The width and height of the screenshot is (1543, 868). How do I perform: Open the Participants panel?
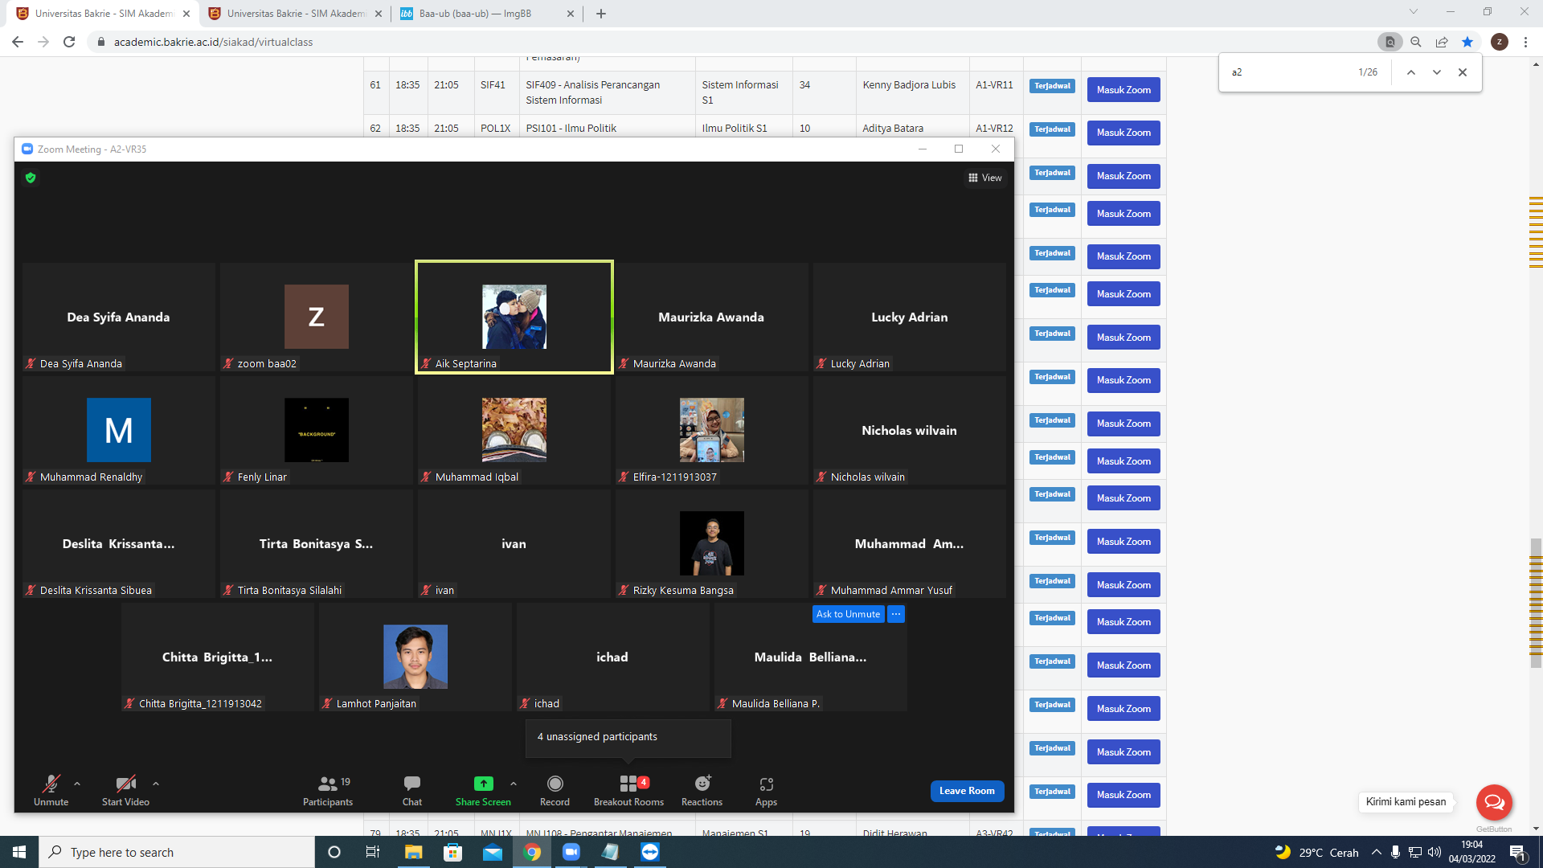328,790
